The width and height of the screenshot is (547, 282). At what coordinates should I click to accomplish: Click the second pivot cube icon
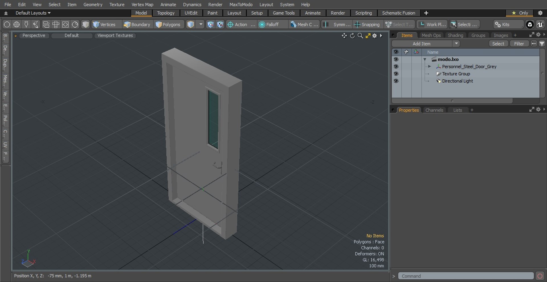(220, 24)
